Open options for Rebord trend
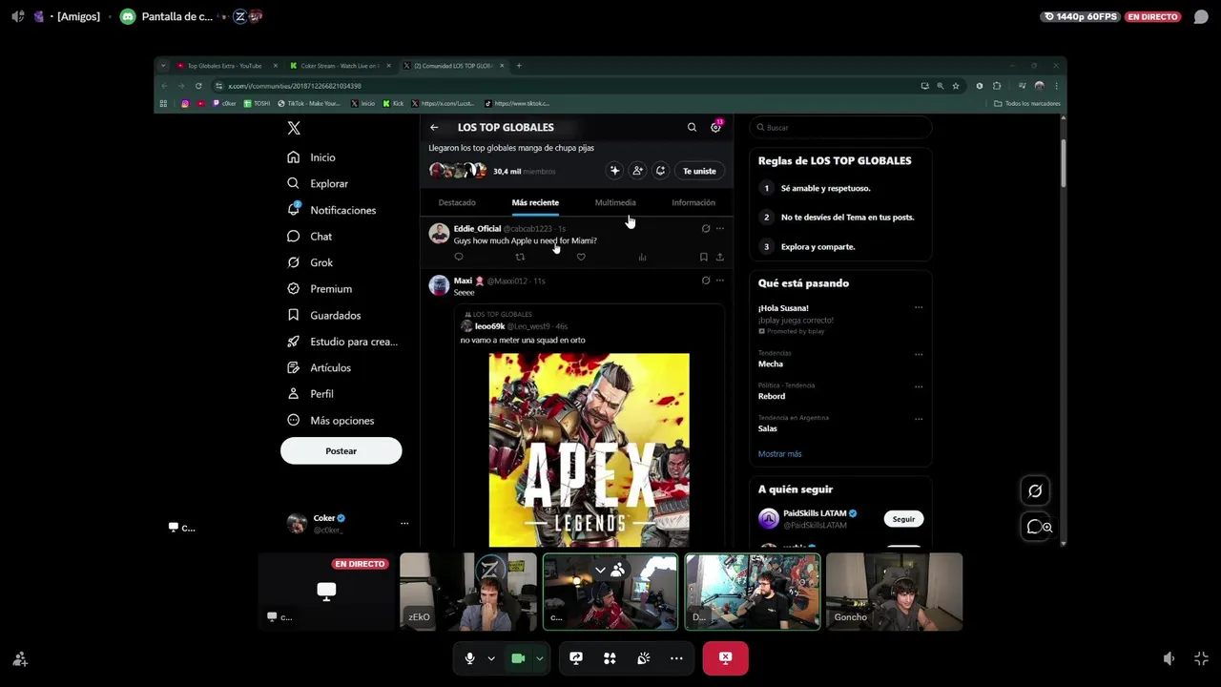Image resolution: width=1221 pixels, height=687 pixels. tap(919, 386)
